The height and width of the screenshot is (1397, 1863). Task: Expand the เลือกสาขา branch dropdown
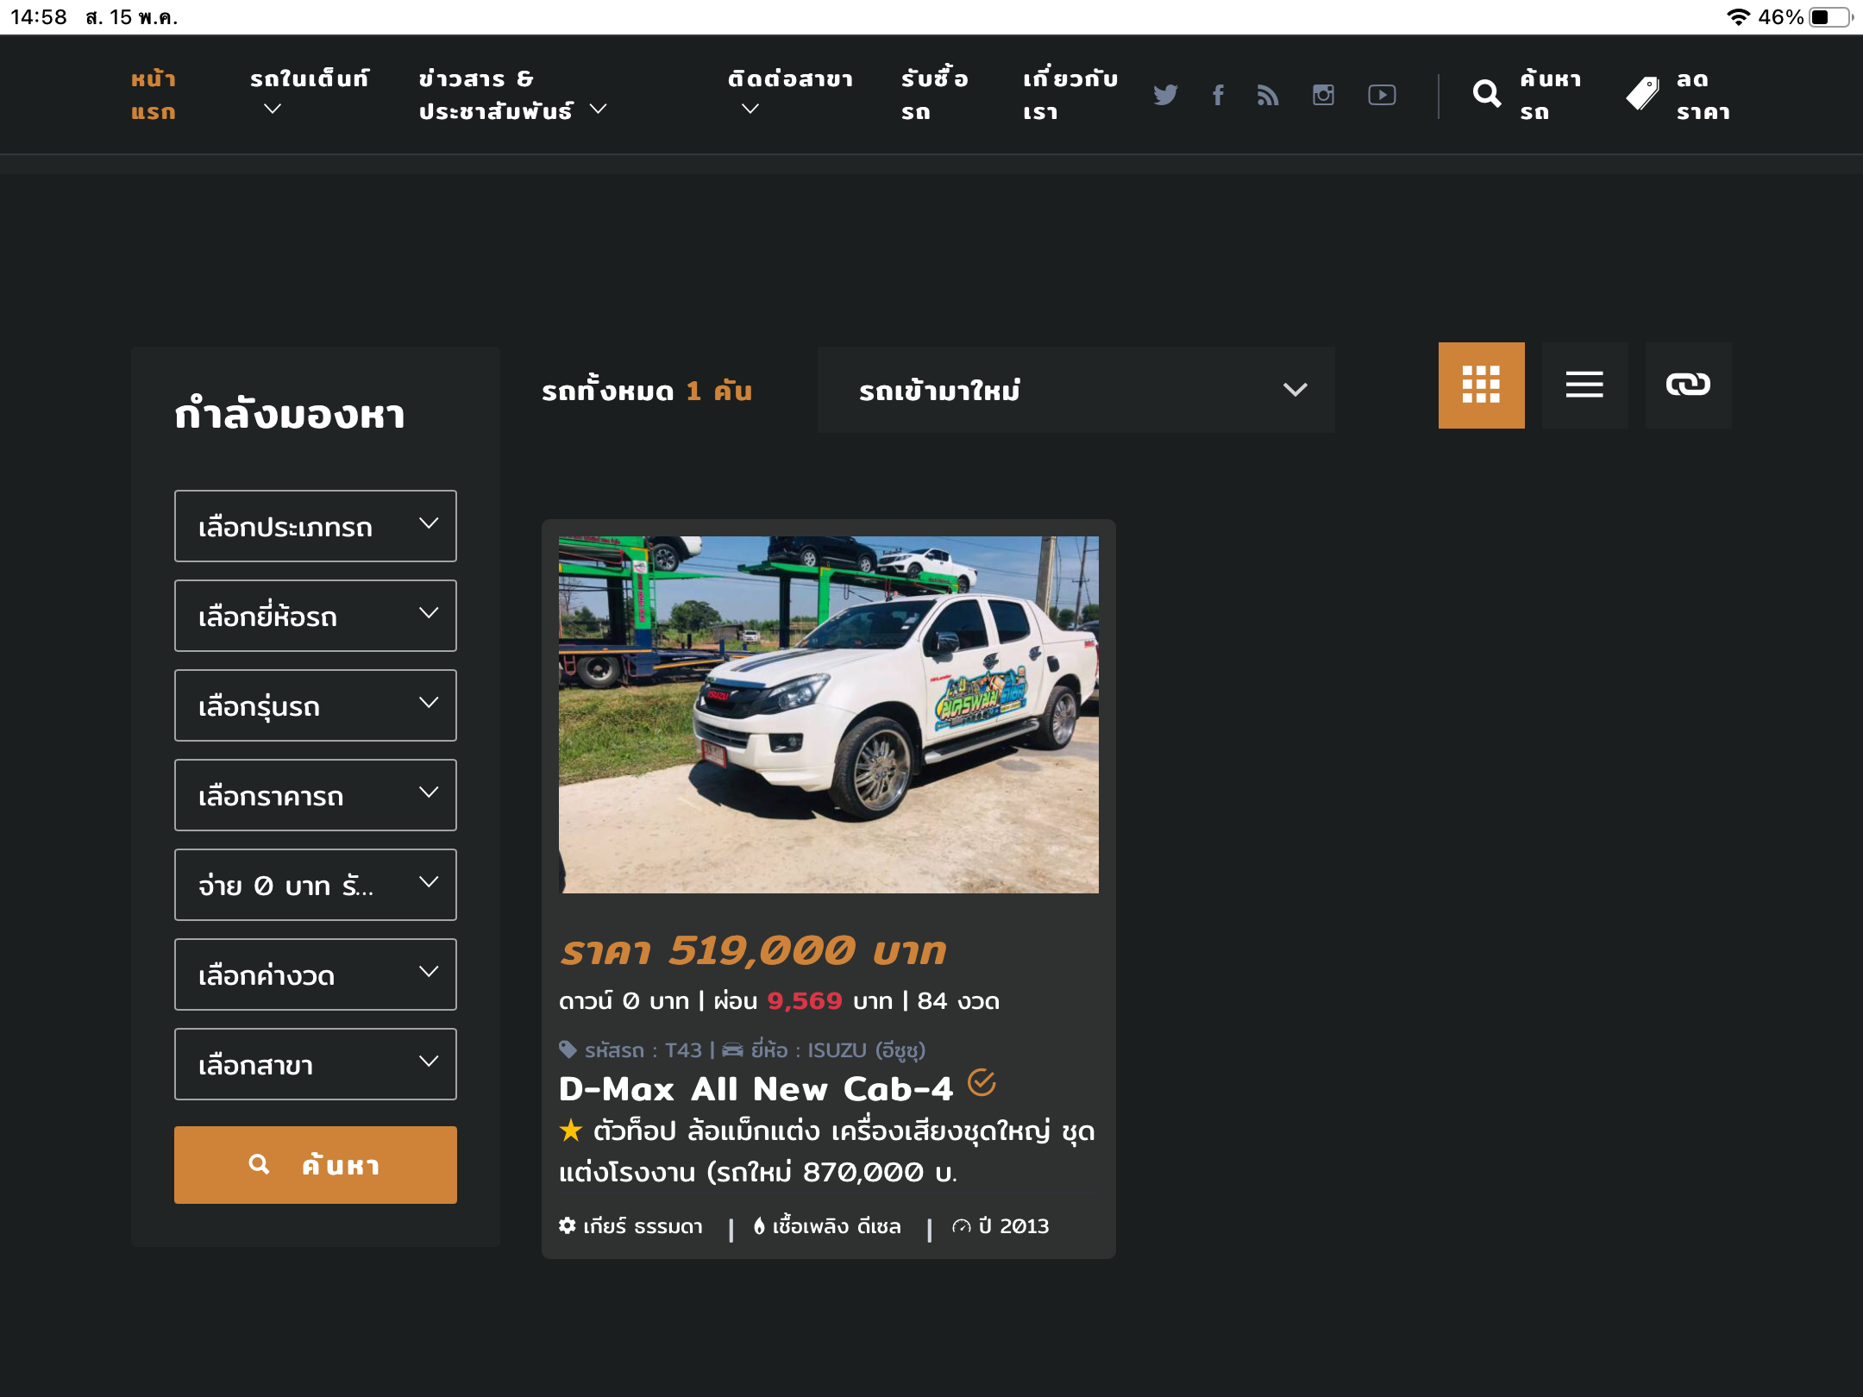click(x=315, y=1064)
